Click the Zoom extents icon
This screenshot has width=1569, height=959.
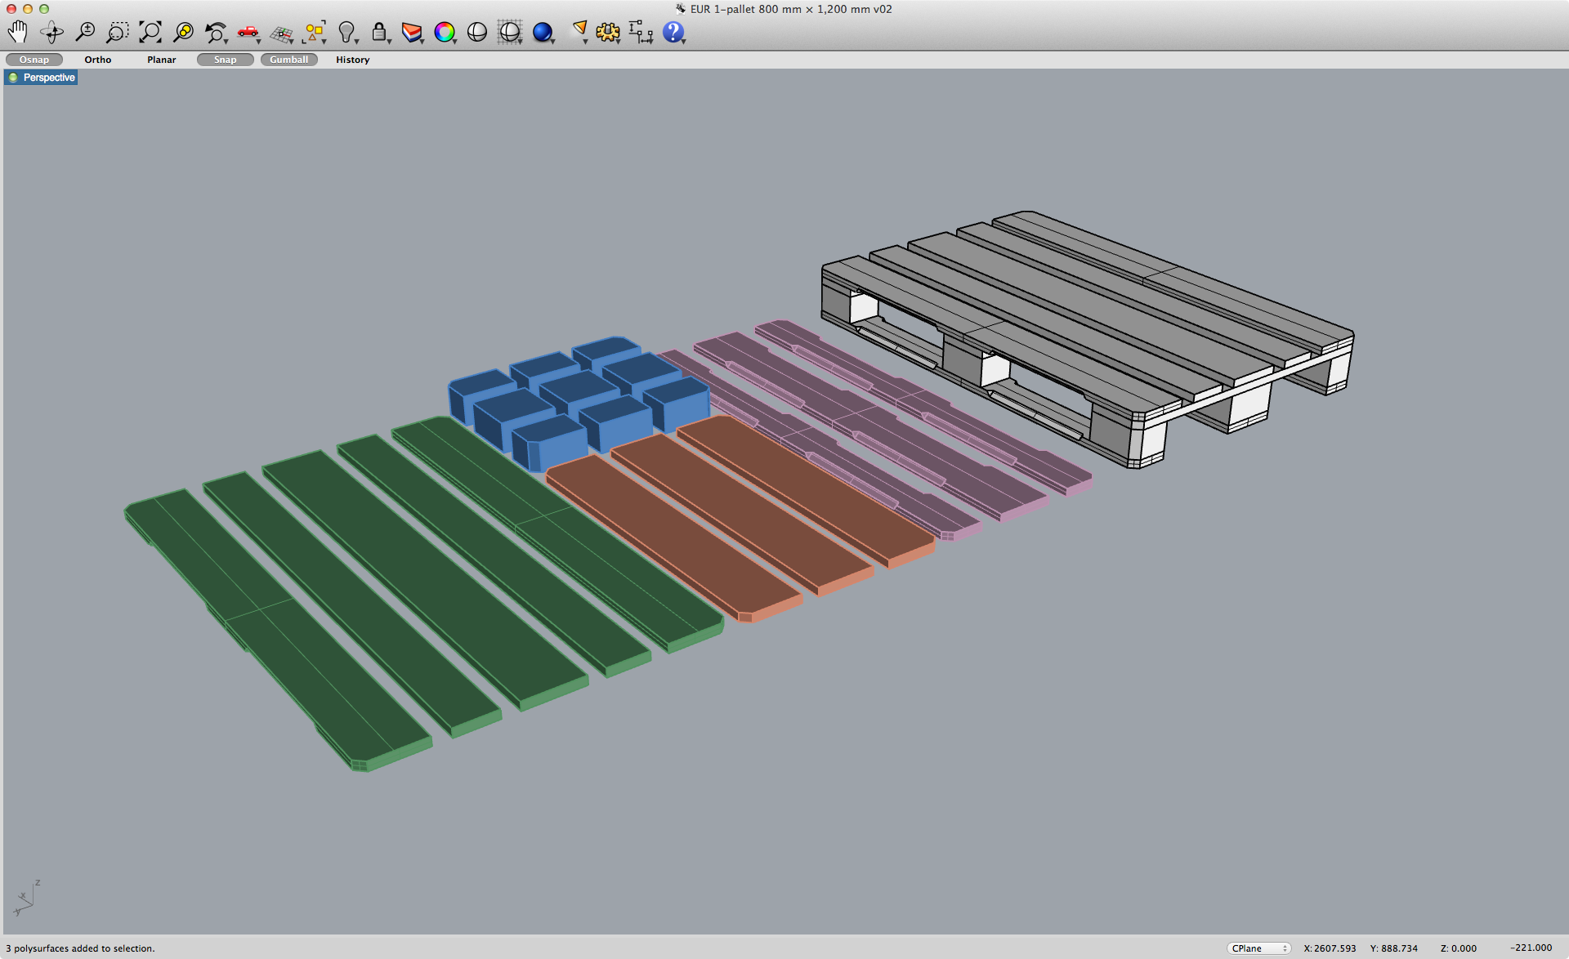point(150,31)
